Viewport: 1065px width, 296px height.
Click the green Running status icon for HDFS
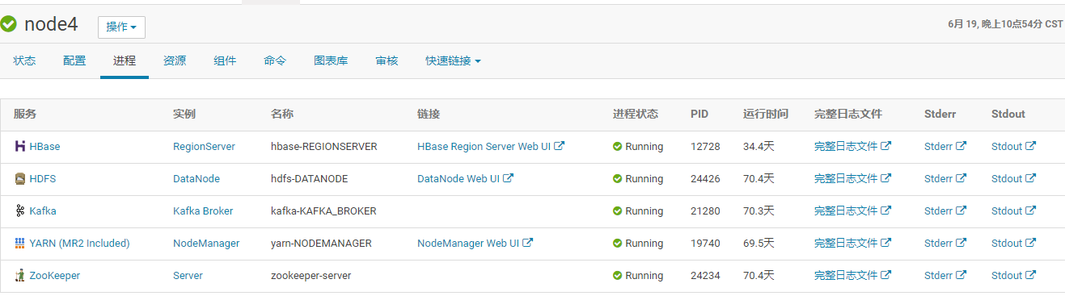pos(617,179)
